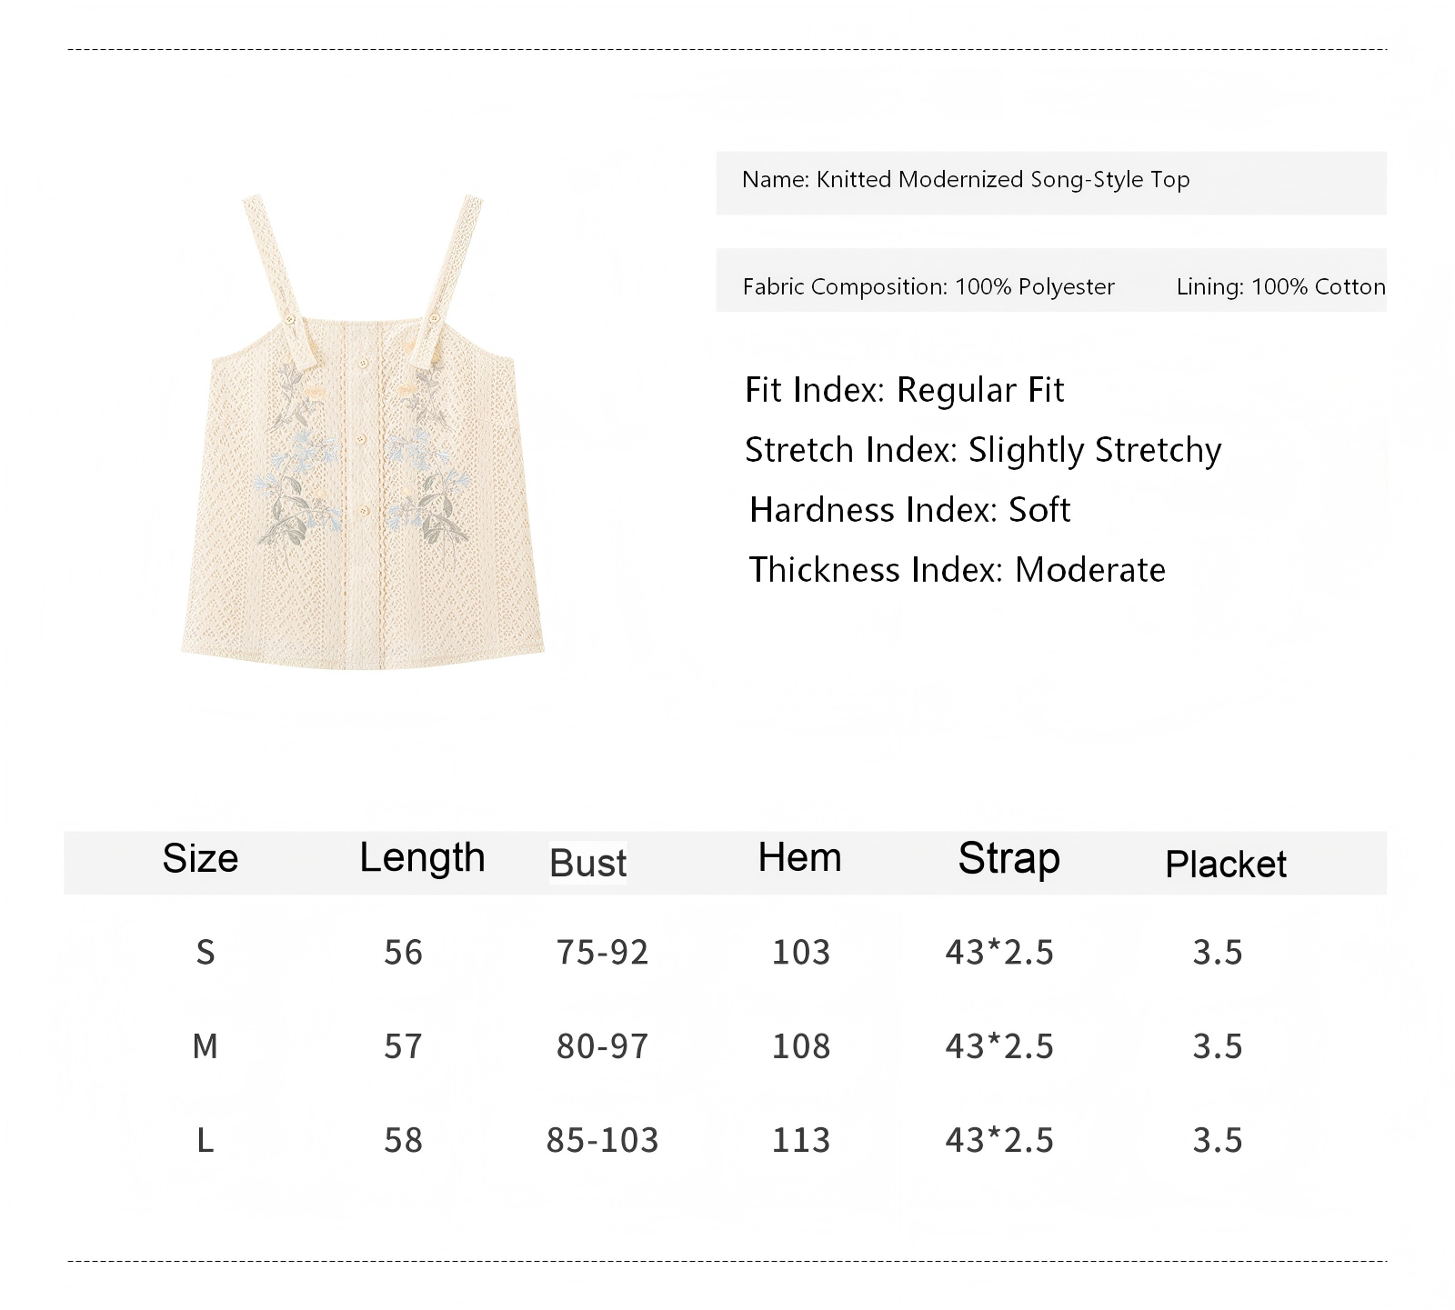
Task: Click the L size row label
Action: 206,1140
